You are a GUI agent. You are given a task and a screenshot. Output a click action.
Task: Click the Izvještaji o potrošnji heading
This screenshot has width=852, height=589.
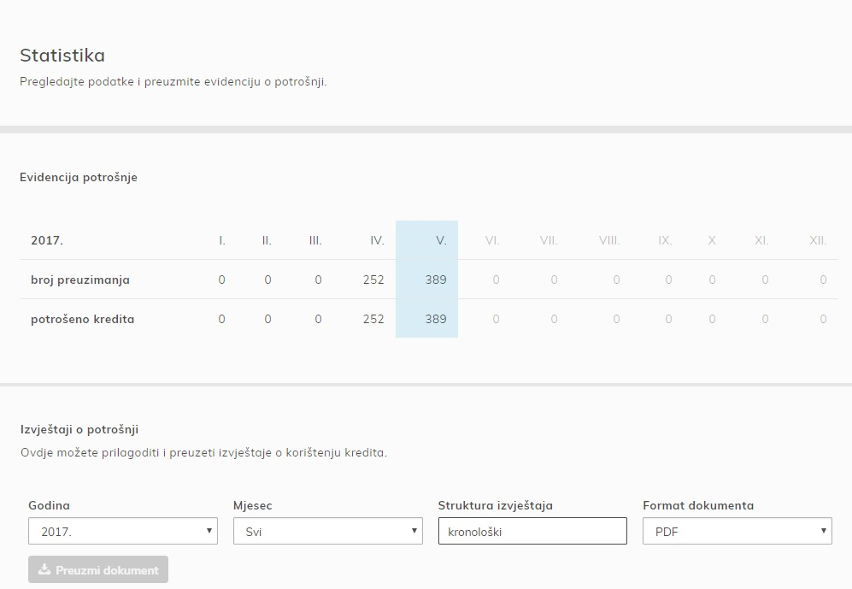tap(79, 429)
